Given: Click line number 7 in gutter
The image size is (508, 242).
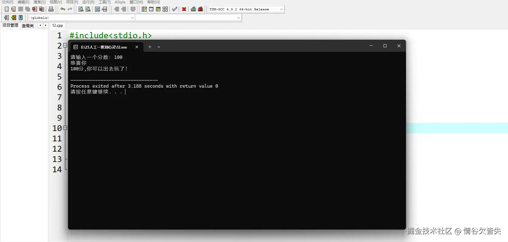Looking at the screenshot, I should click(60, 97).
